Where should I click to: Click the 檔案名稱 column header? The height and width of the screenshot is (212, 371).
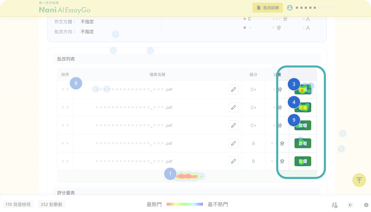click(x=157, y=75)
